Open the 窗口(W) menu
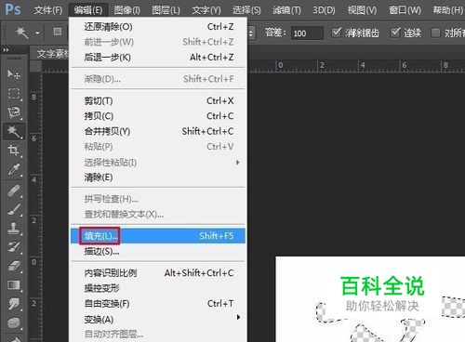 (x=405, y=10)
